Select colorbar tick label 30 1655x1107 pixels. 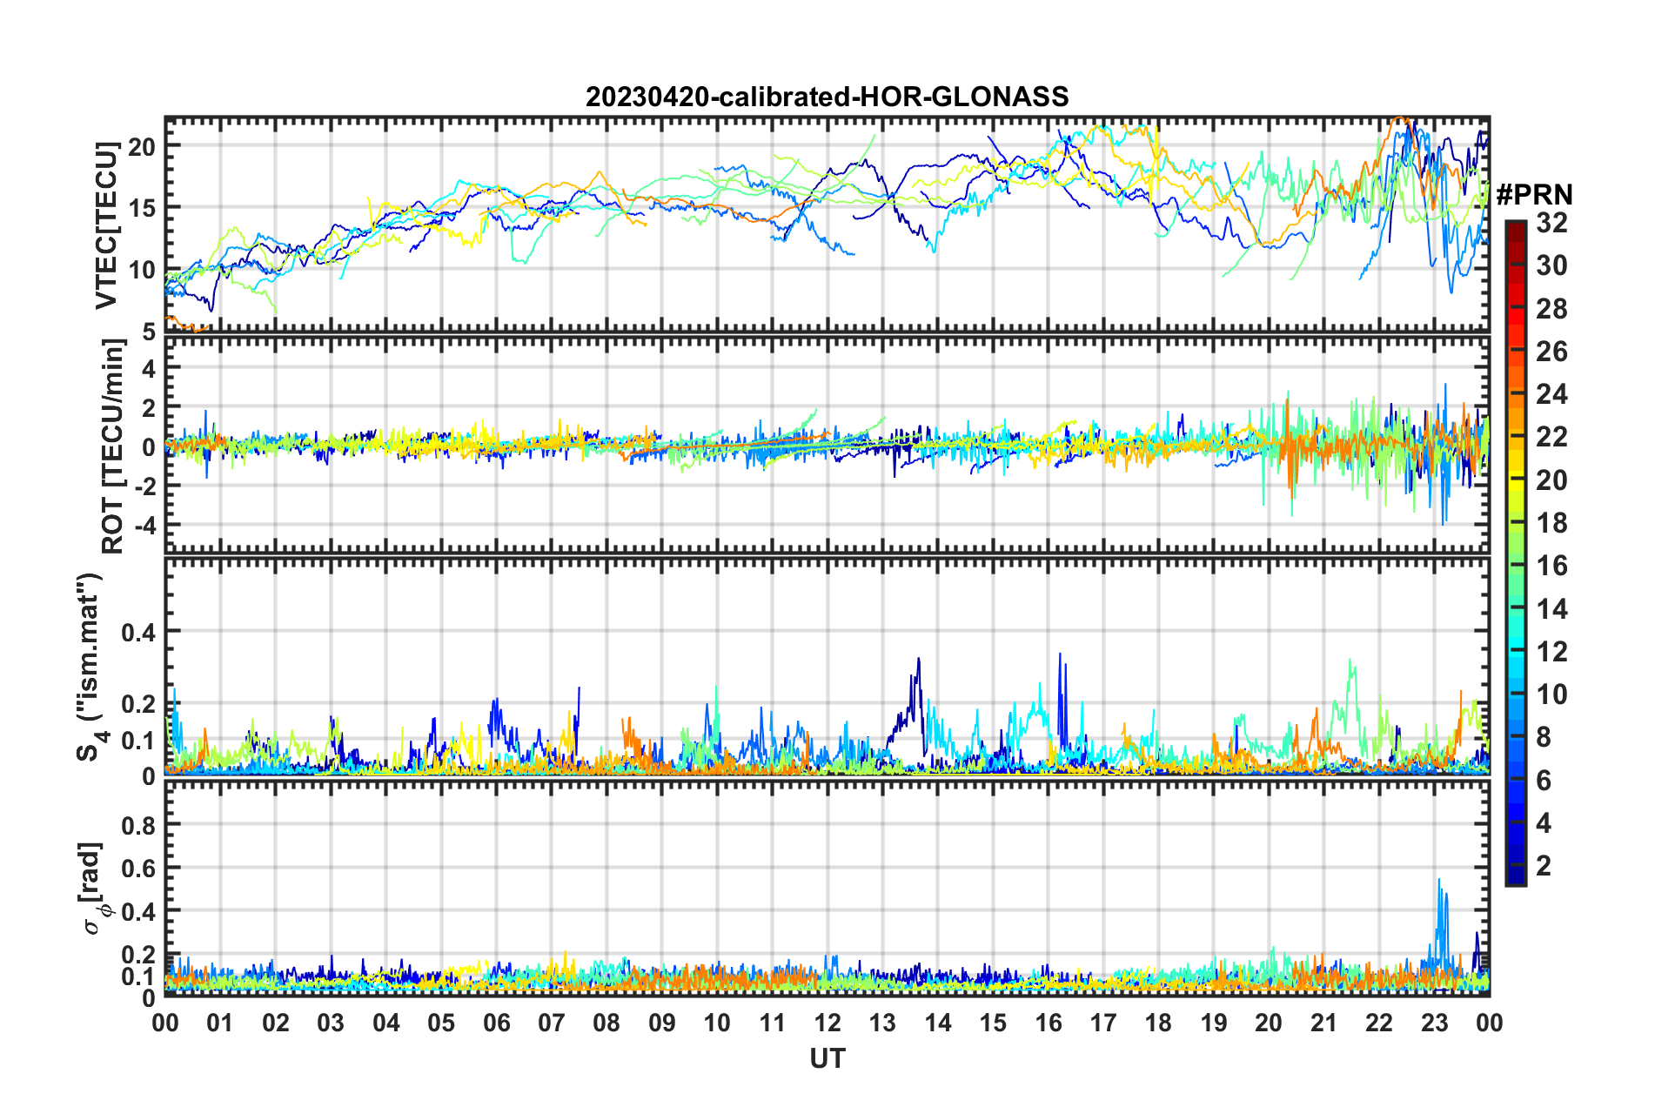[1551, 265]
